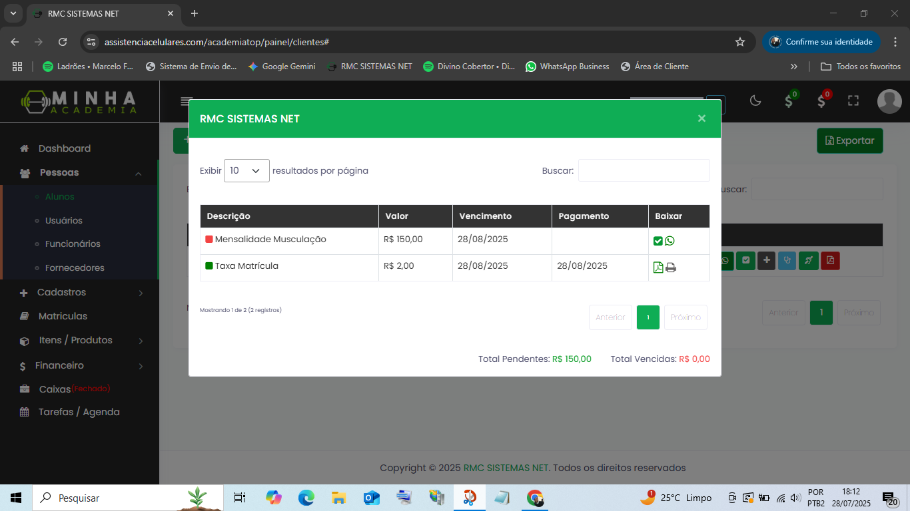Collapse the Pessoas sidebar section

[139, 174]
